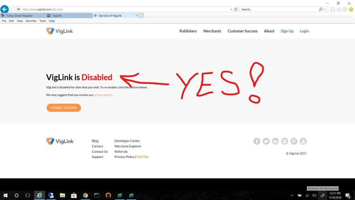
Task: Open the browser home icon
Action: 332,9
